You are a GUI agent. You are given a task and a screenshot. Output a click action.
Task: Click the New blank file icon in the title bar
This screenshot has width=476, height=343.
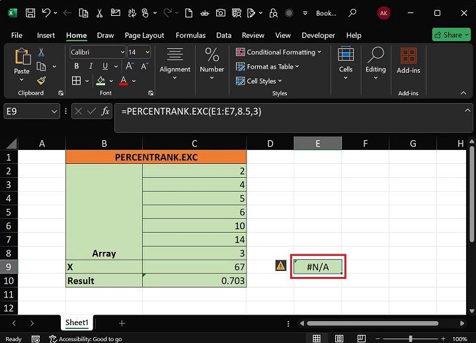[x=189, y=13]
